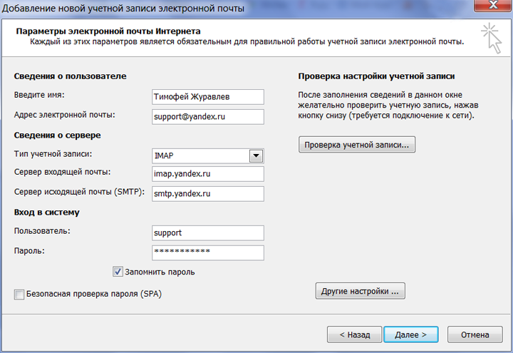
Task: Expand the account type dropdown arrow
Action: [x=256, y=156]
